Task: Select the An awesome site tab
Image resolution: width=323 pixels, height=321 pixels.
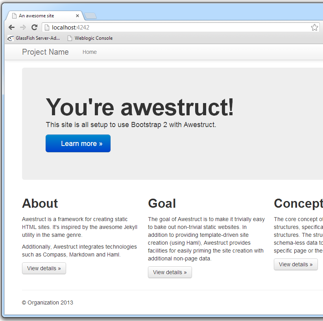Action: 44,16
